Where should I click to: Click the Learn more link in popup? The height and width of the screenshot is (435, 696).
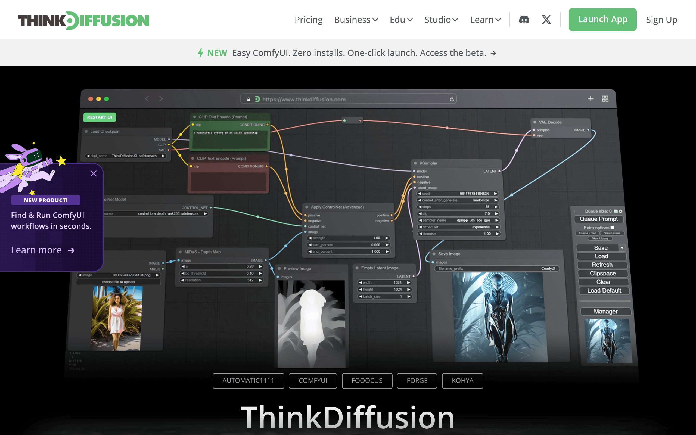[x=43, y=250]
